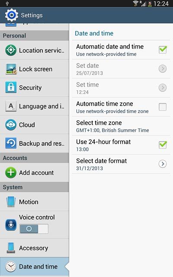Tap the Motion tablet icon

tap(11, 202)
